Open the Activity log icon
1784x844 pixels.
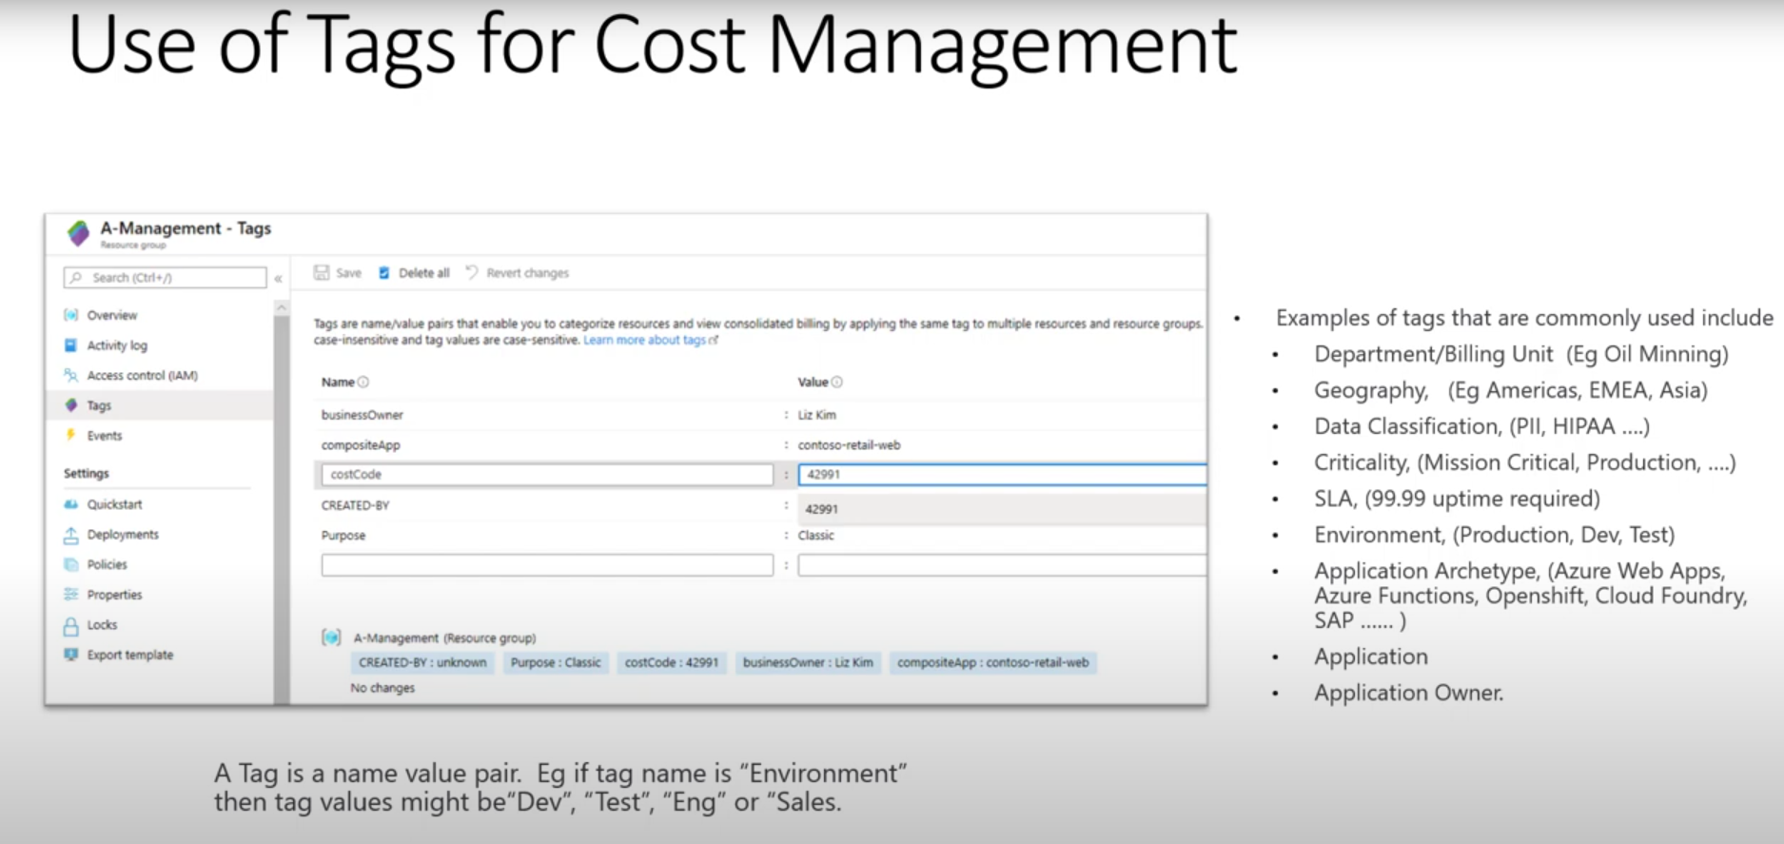pyautogui.click(x=71, y=345)
